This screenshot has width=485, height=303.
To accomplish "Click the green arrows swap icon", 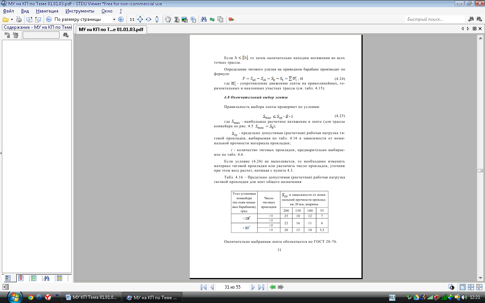I will (212, 19).
